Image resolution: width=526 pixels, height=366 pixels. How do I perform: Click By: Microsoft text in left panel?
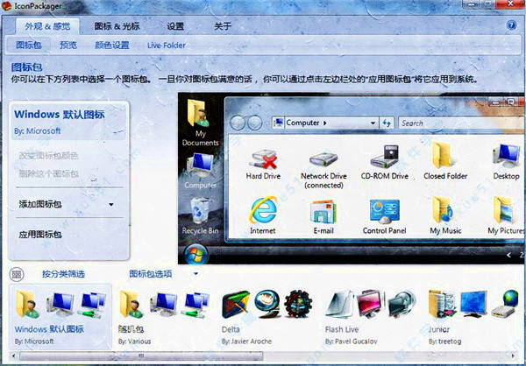click(x=37, y=131)
